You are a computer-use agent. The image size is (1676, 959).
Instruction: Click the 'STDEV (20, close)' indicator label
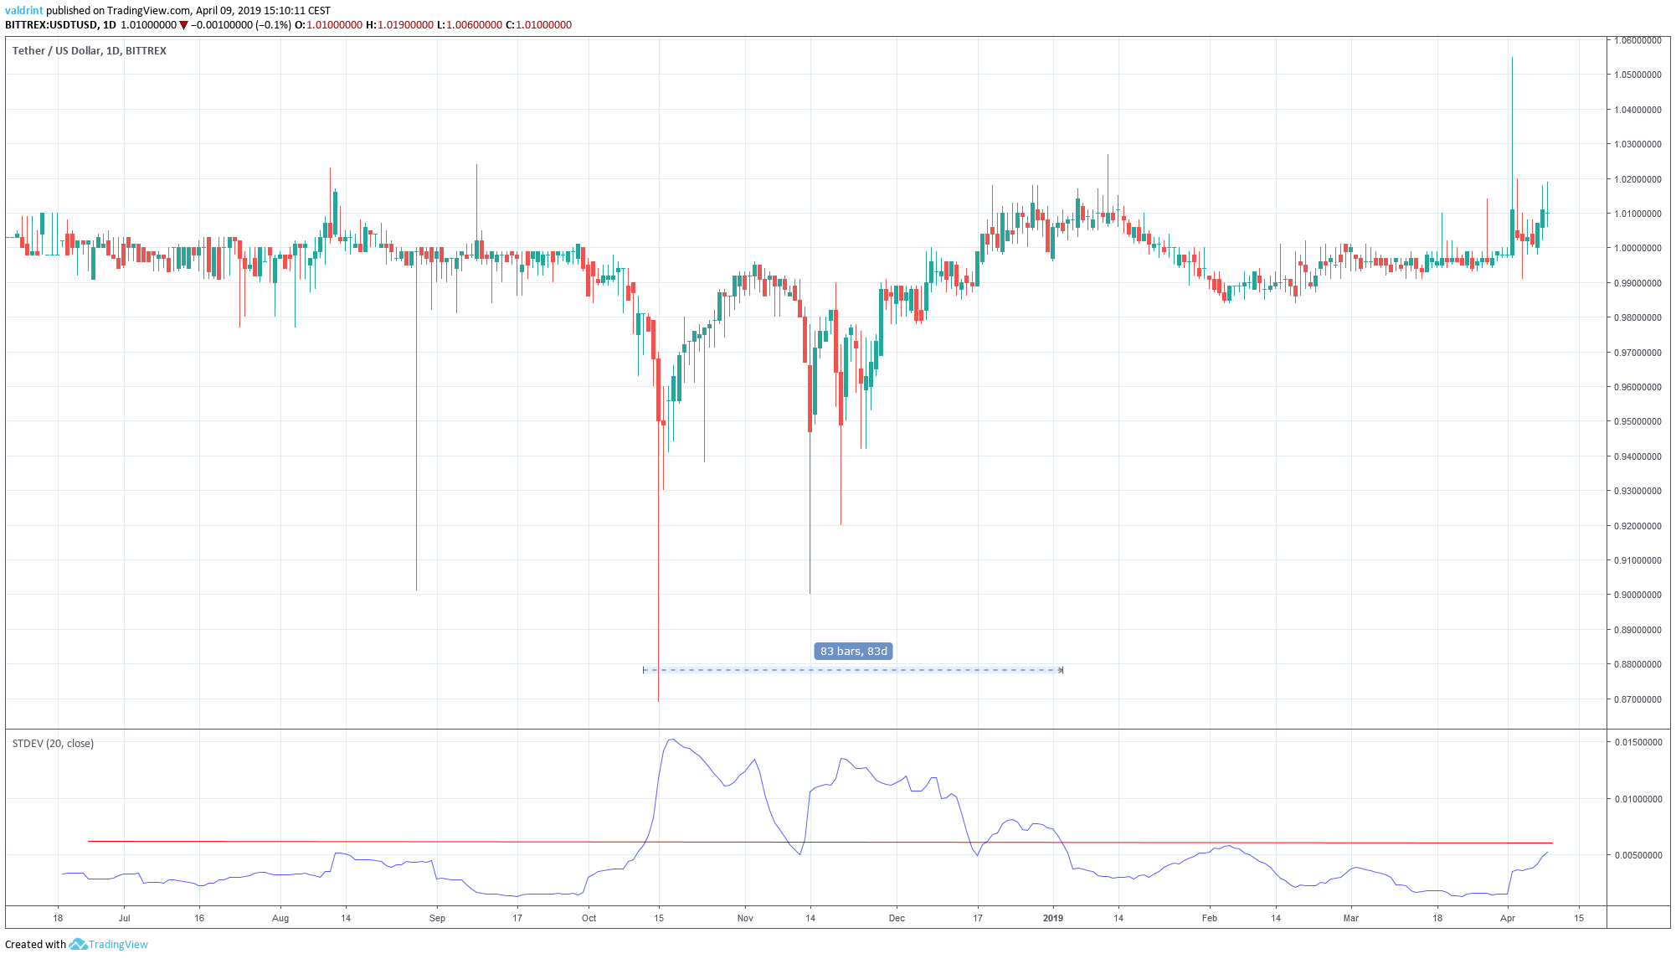pyautogui.click(x=53, y=743)
